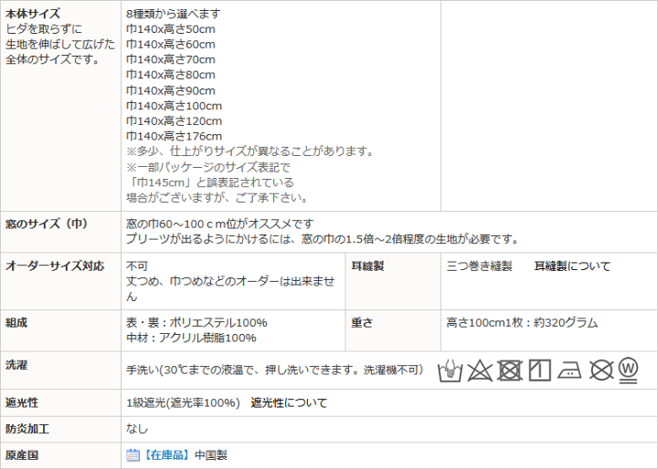Click the circled W wet cleaning icon
The height and width of the screenshot is (469, 658).
[628, 369]
